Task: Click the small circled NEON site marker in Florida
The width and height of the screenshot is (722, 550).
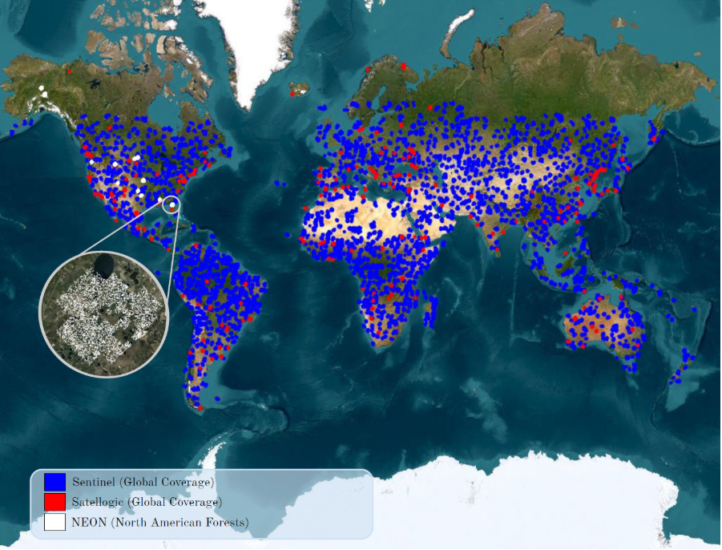Action: [171, 204]
